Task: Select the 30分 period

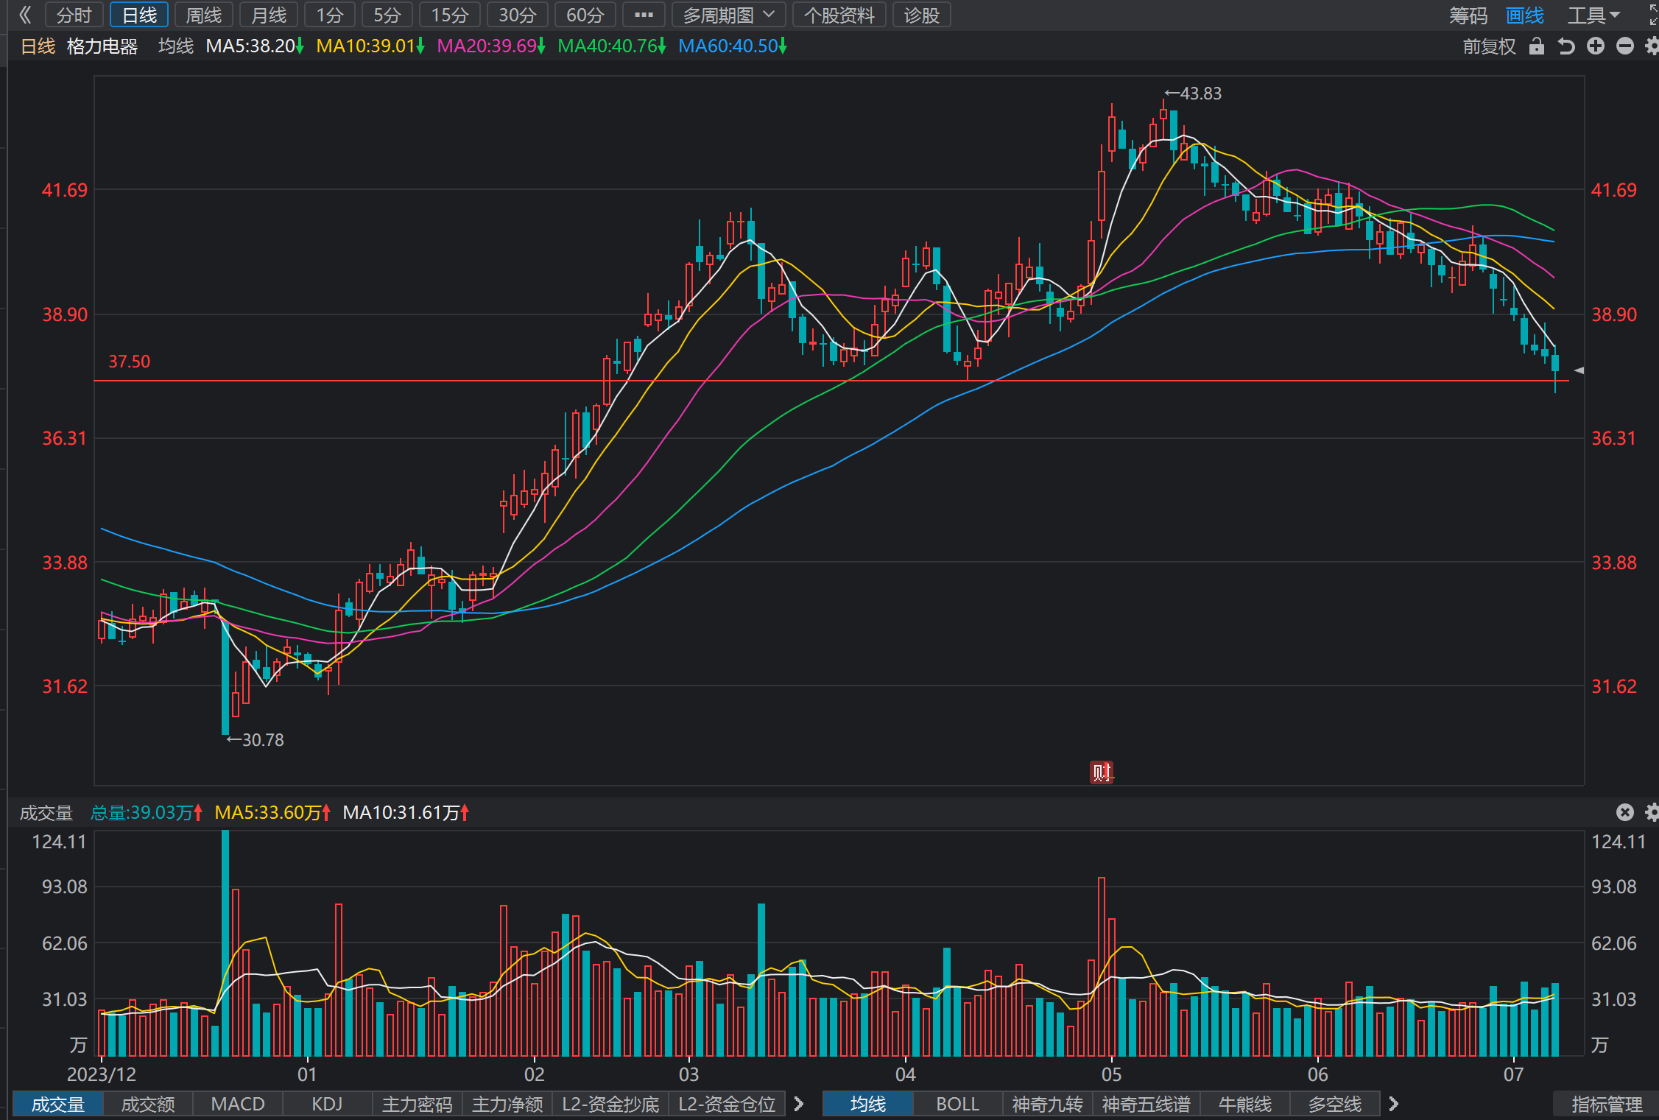Action: click(518, 15)
